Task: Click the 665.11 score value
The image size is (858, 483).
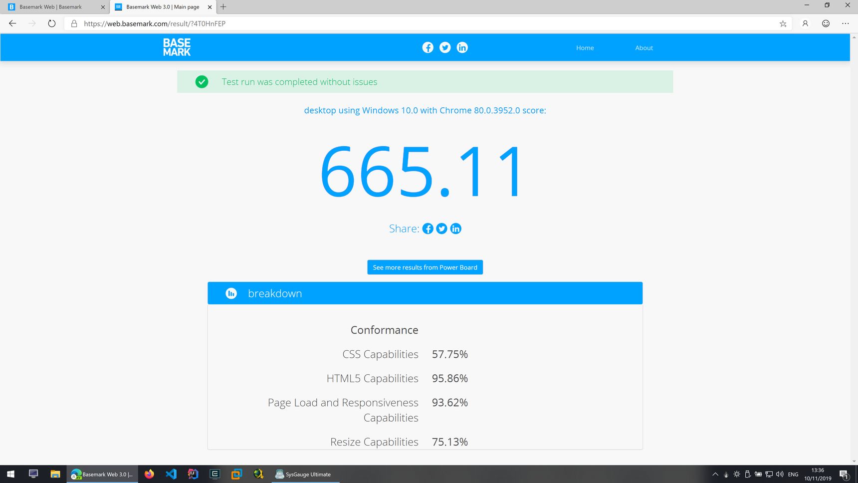Action: tap(422, 171)
